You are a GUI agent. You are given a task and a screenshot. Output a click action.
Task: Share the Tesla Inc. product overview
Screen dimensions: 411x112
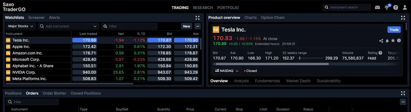[x=381, y=41]
